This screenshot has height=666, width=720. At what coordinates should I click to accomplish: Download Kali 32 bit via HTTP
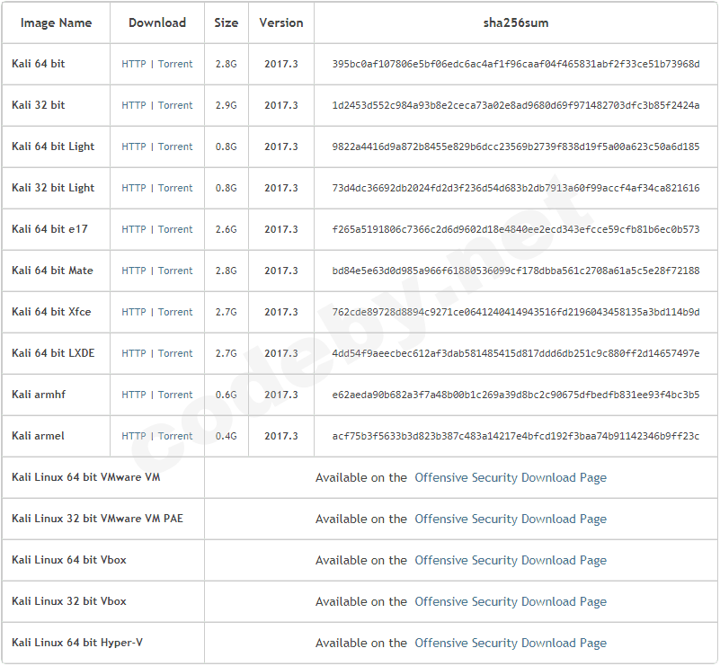coord(134,105)
